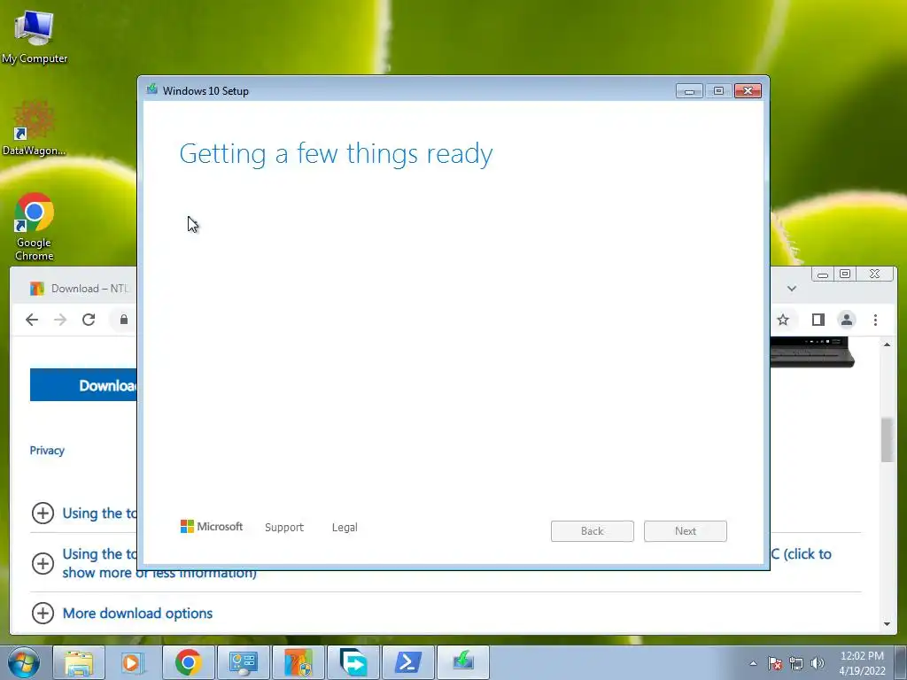Open the Action Center flag icon
This screenshot has height=680, width=907.
click(775, 663)
